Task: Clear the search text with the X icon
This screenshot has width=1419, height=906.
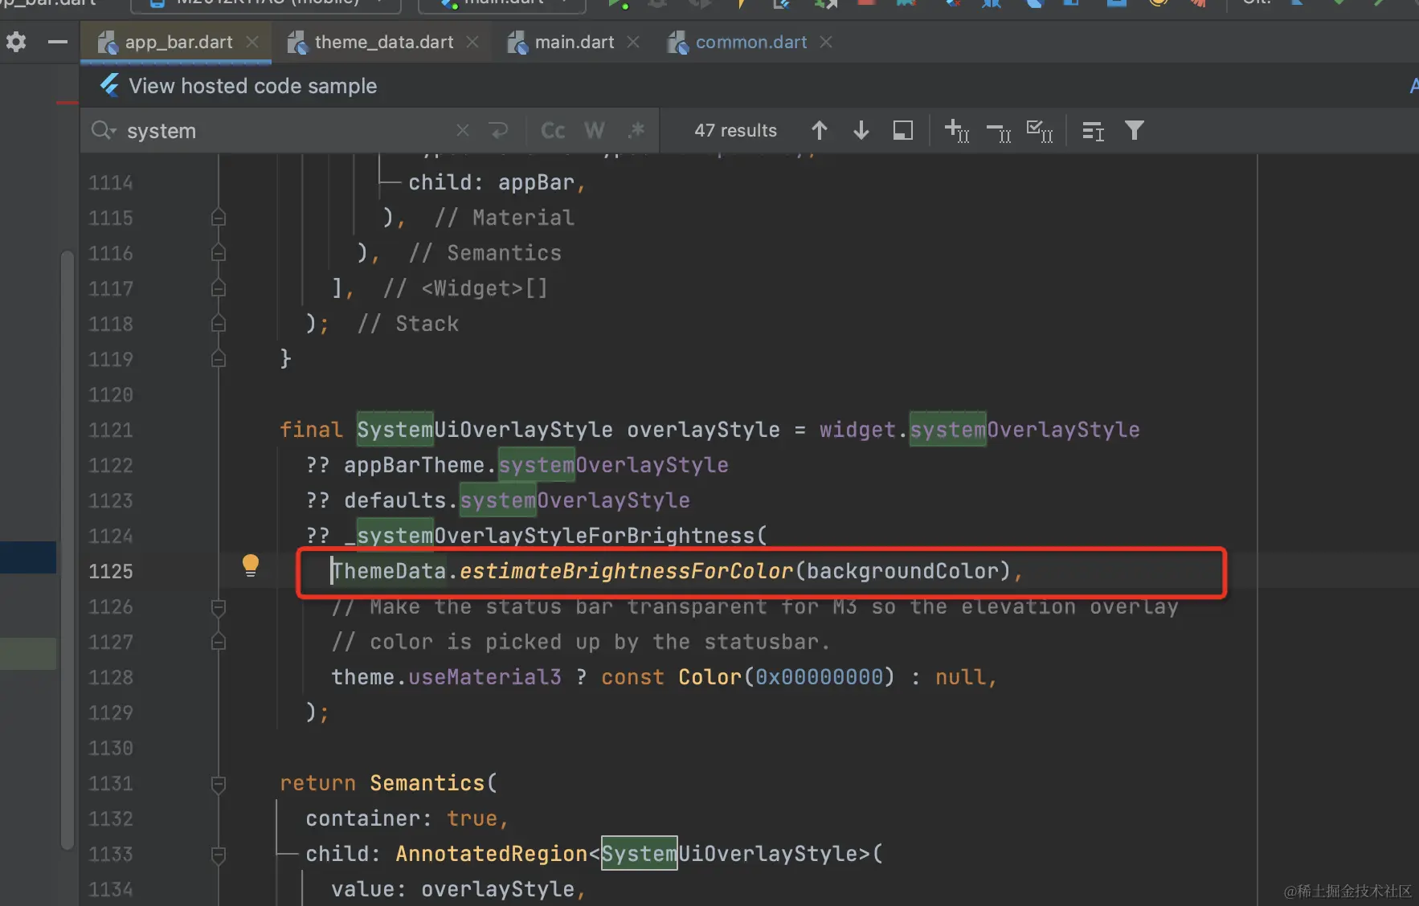Action: coord(463,130)
